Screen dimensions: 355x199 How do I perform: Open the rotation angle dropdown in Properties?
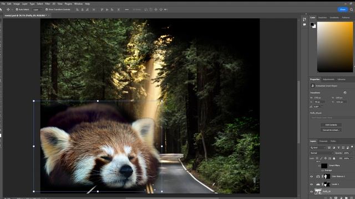(x=322, y=107)
